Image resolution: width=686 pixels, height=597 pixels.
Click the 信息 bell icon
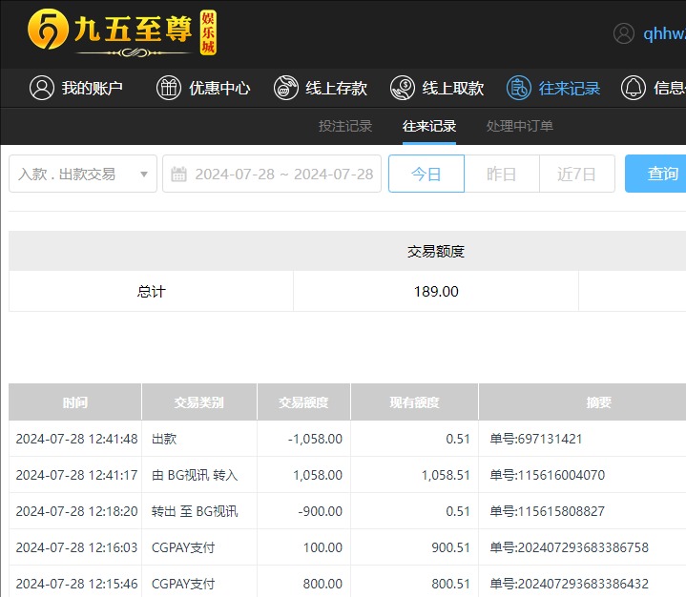633,88
